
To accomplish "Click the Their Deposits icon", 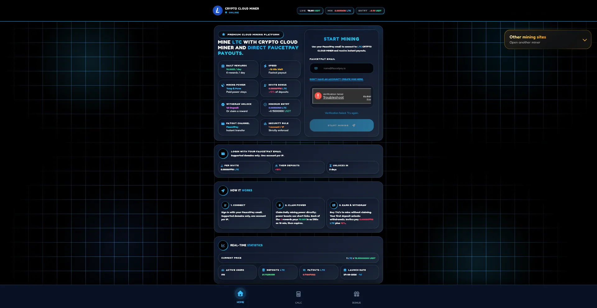I will point(276,166).
